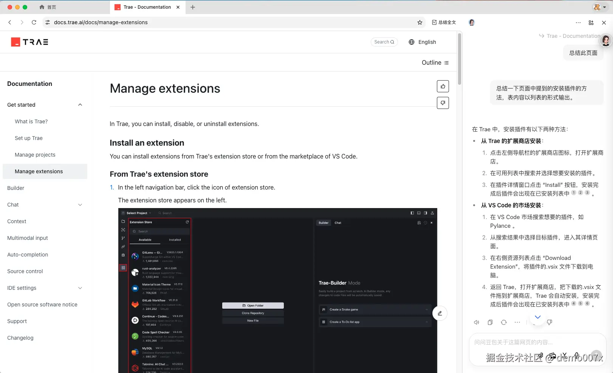Play the answer aloud with speaker icon
This screenshot has width=613, height=373.
(477, 322)
